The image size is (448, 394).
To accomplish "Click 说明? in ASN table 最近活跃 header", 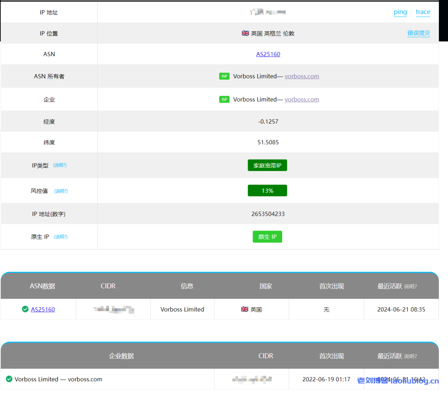I will [410, 286].
